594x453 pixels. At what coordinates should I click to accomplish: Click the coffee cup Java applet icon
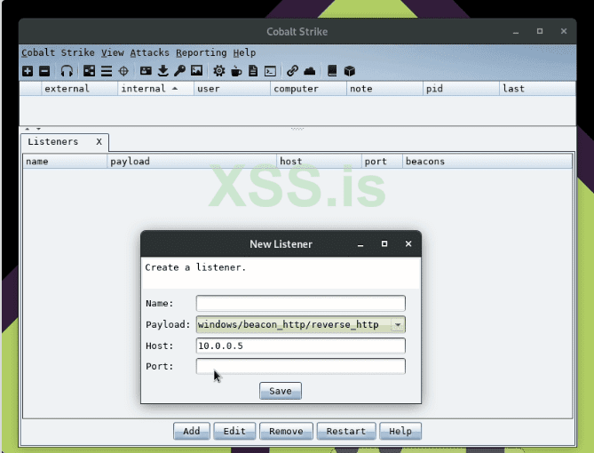[x=236, y=71]
